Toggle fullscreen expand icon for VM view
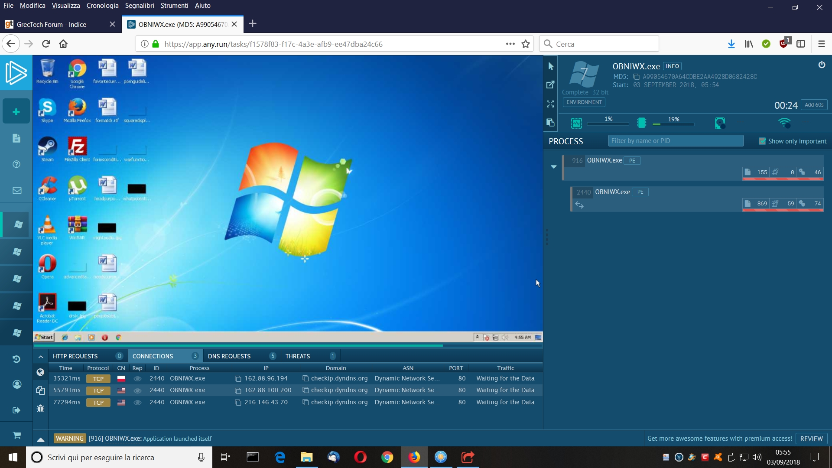 [550, 104]
